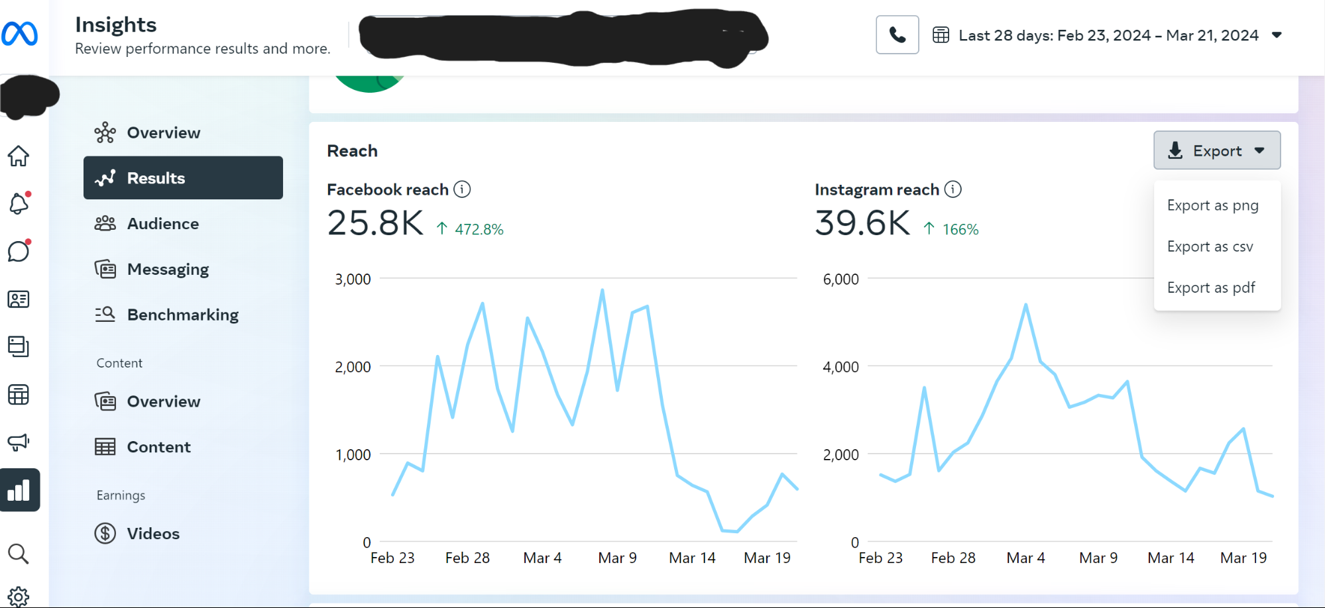This screenshot has height=608, width=1325.
Task: Open the Benchmarking section
Action: tap(183, 315)
